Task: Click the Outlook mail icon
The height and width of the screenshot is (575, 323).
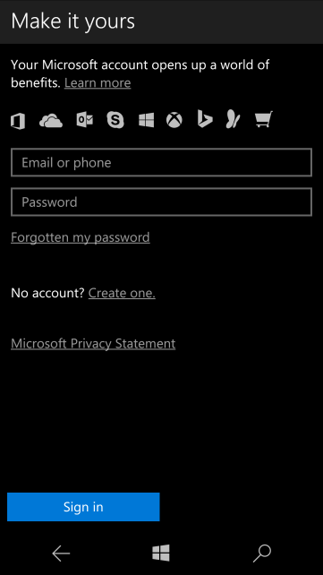Action: [85, 120]
